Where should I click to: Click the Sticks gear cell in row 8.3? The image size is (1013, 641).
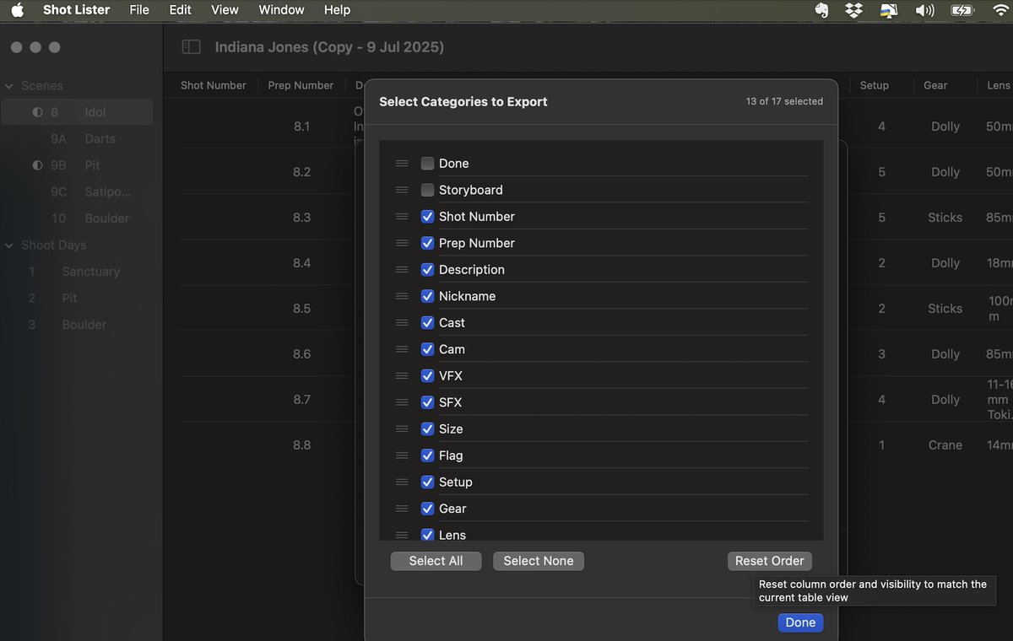pyautogui.click(x=945, y=218)
